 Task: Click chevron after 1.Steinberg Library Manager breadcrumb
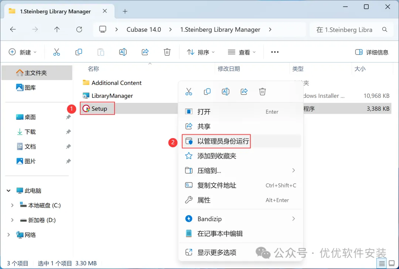coord(270,30)
